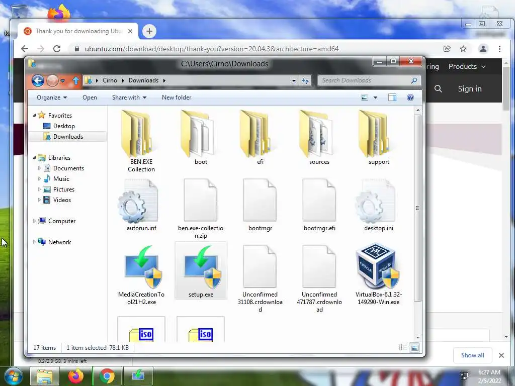Share this page from Chrome address bar
Image resolution: width=515 pixels, height=386 pixels.
[447, 49]
